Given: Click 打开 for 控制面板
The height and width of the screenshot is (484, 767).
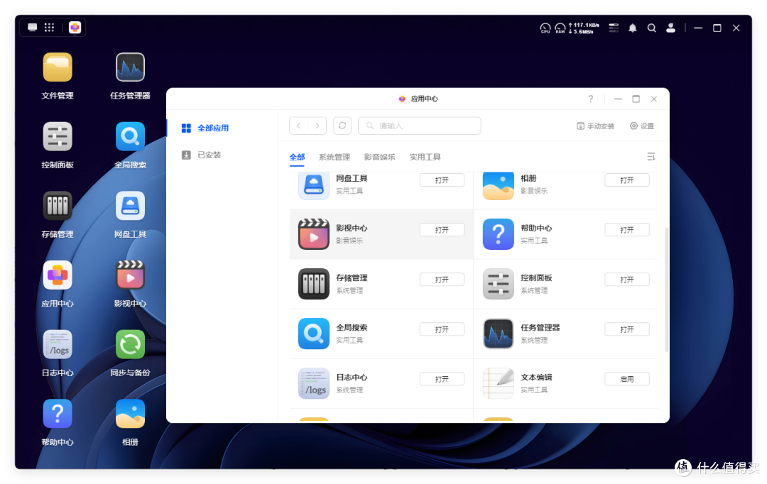Looking at the screenshot, I should coord(626,280).
